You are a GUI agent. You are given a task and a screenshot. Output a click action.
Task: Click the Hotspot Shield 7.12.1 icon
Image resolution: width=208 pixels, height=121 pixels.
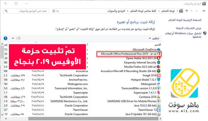coord(159,80)
